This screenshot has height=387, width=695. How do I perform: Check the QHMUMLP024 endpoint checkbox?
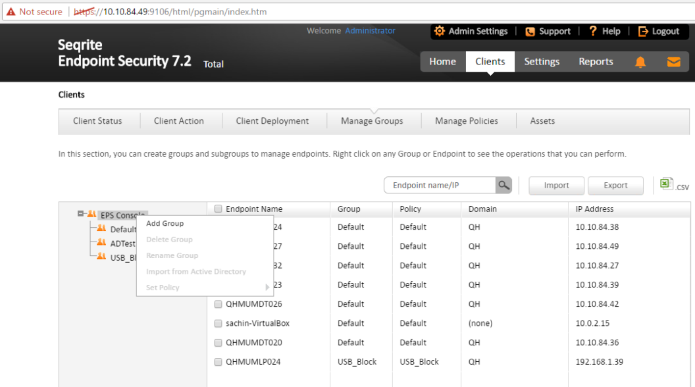click(x=218, y=362)
